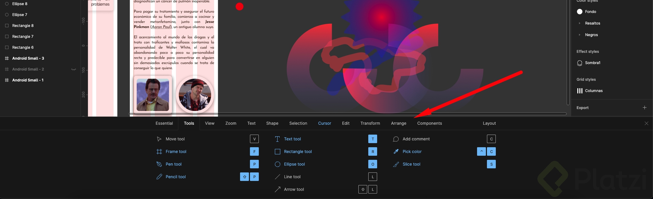Open the Shape shortcuts tab

pos(272,123)
